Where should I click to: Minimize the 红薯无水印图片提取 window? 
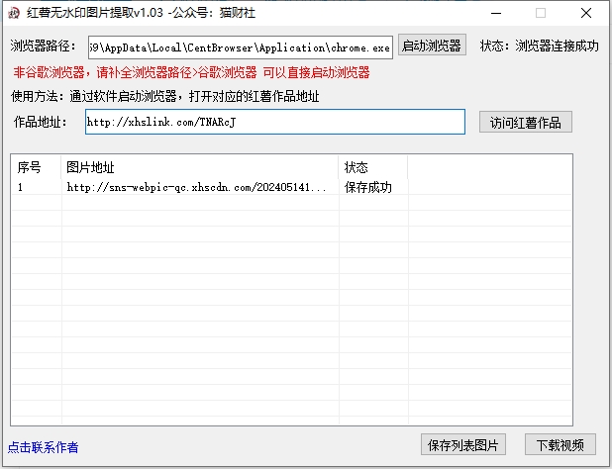(496, 13)
